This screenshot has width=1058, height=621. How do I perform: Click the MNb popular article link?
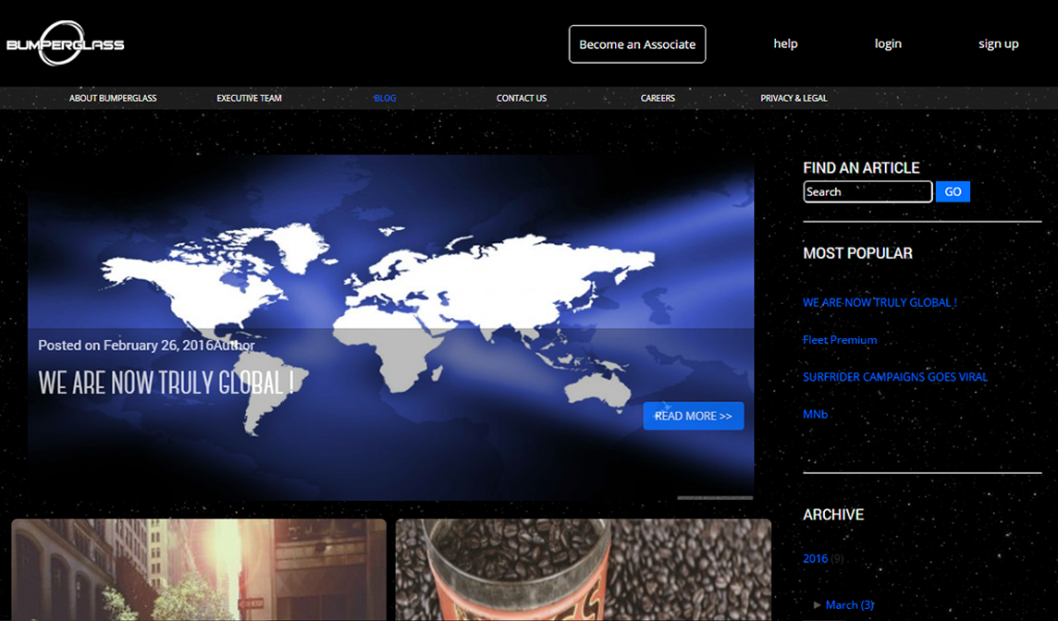click(815, 414)
